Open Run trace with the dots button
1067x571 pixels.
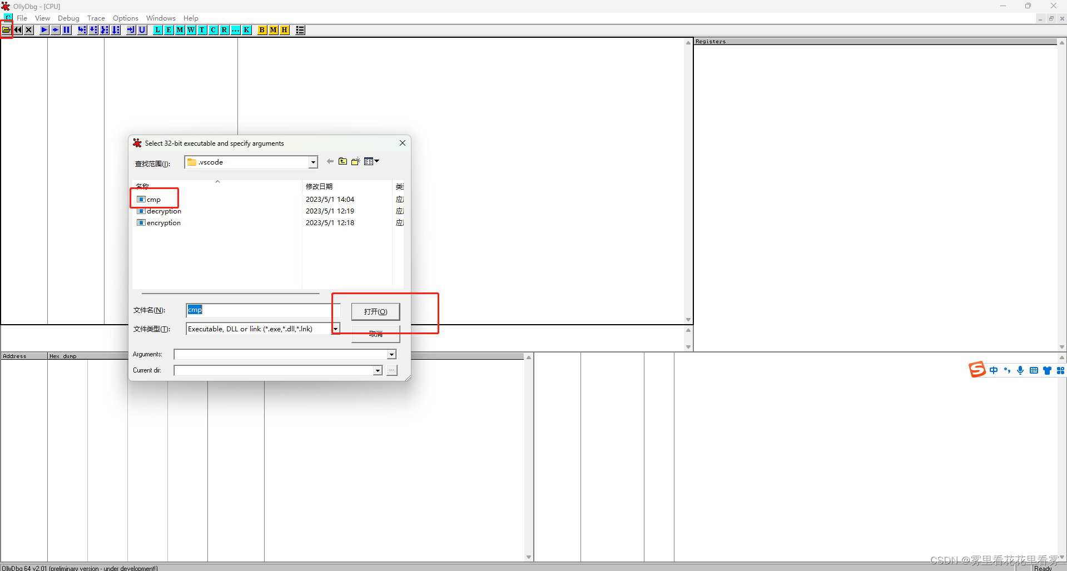(x=236, y=30)
